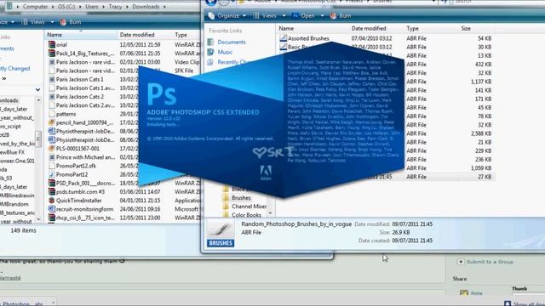
Task: Select Paris Jackson Cats 1 file
Action: (79, 79)
